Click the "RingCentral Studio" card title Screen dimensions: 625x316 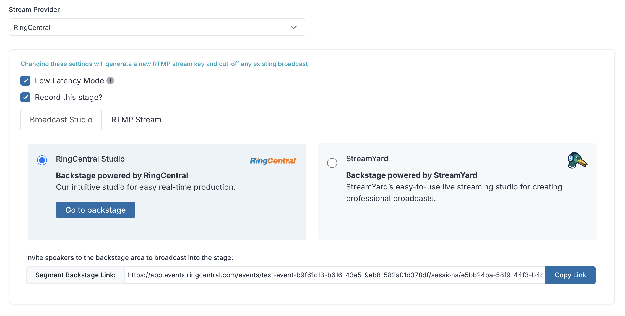pyautogui.click(x=90, y=159)
